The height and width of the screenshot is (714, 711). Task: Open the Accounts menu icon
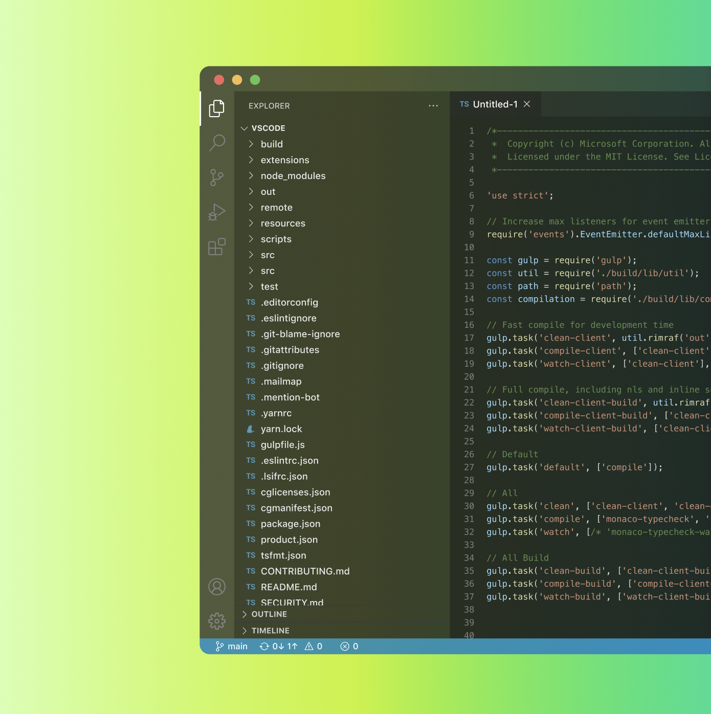click(x=217, y=587)
